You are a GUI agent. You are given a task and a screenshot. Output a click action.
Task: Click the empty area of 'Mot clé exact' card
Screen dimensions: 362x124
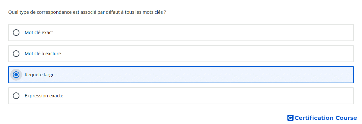pos(203,33)
